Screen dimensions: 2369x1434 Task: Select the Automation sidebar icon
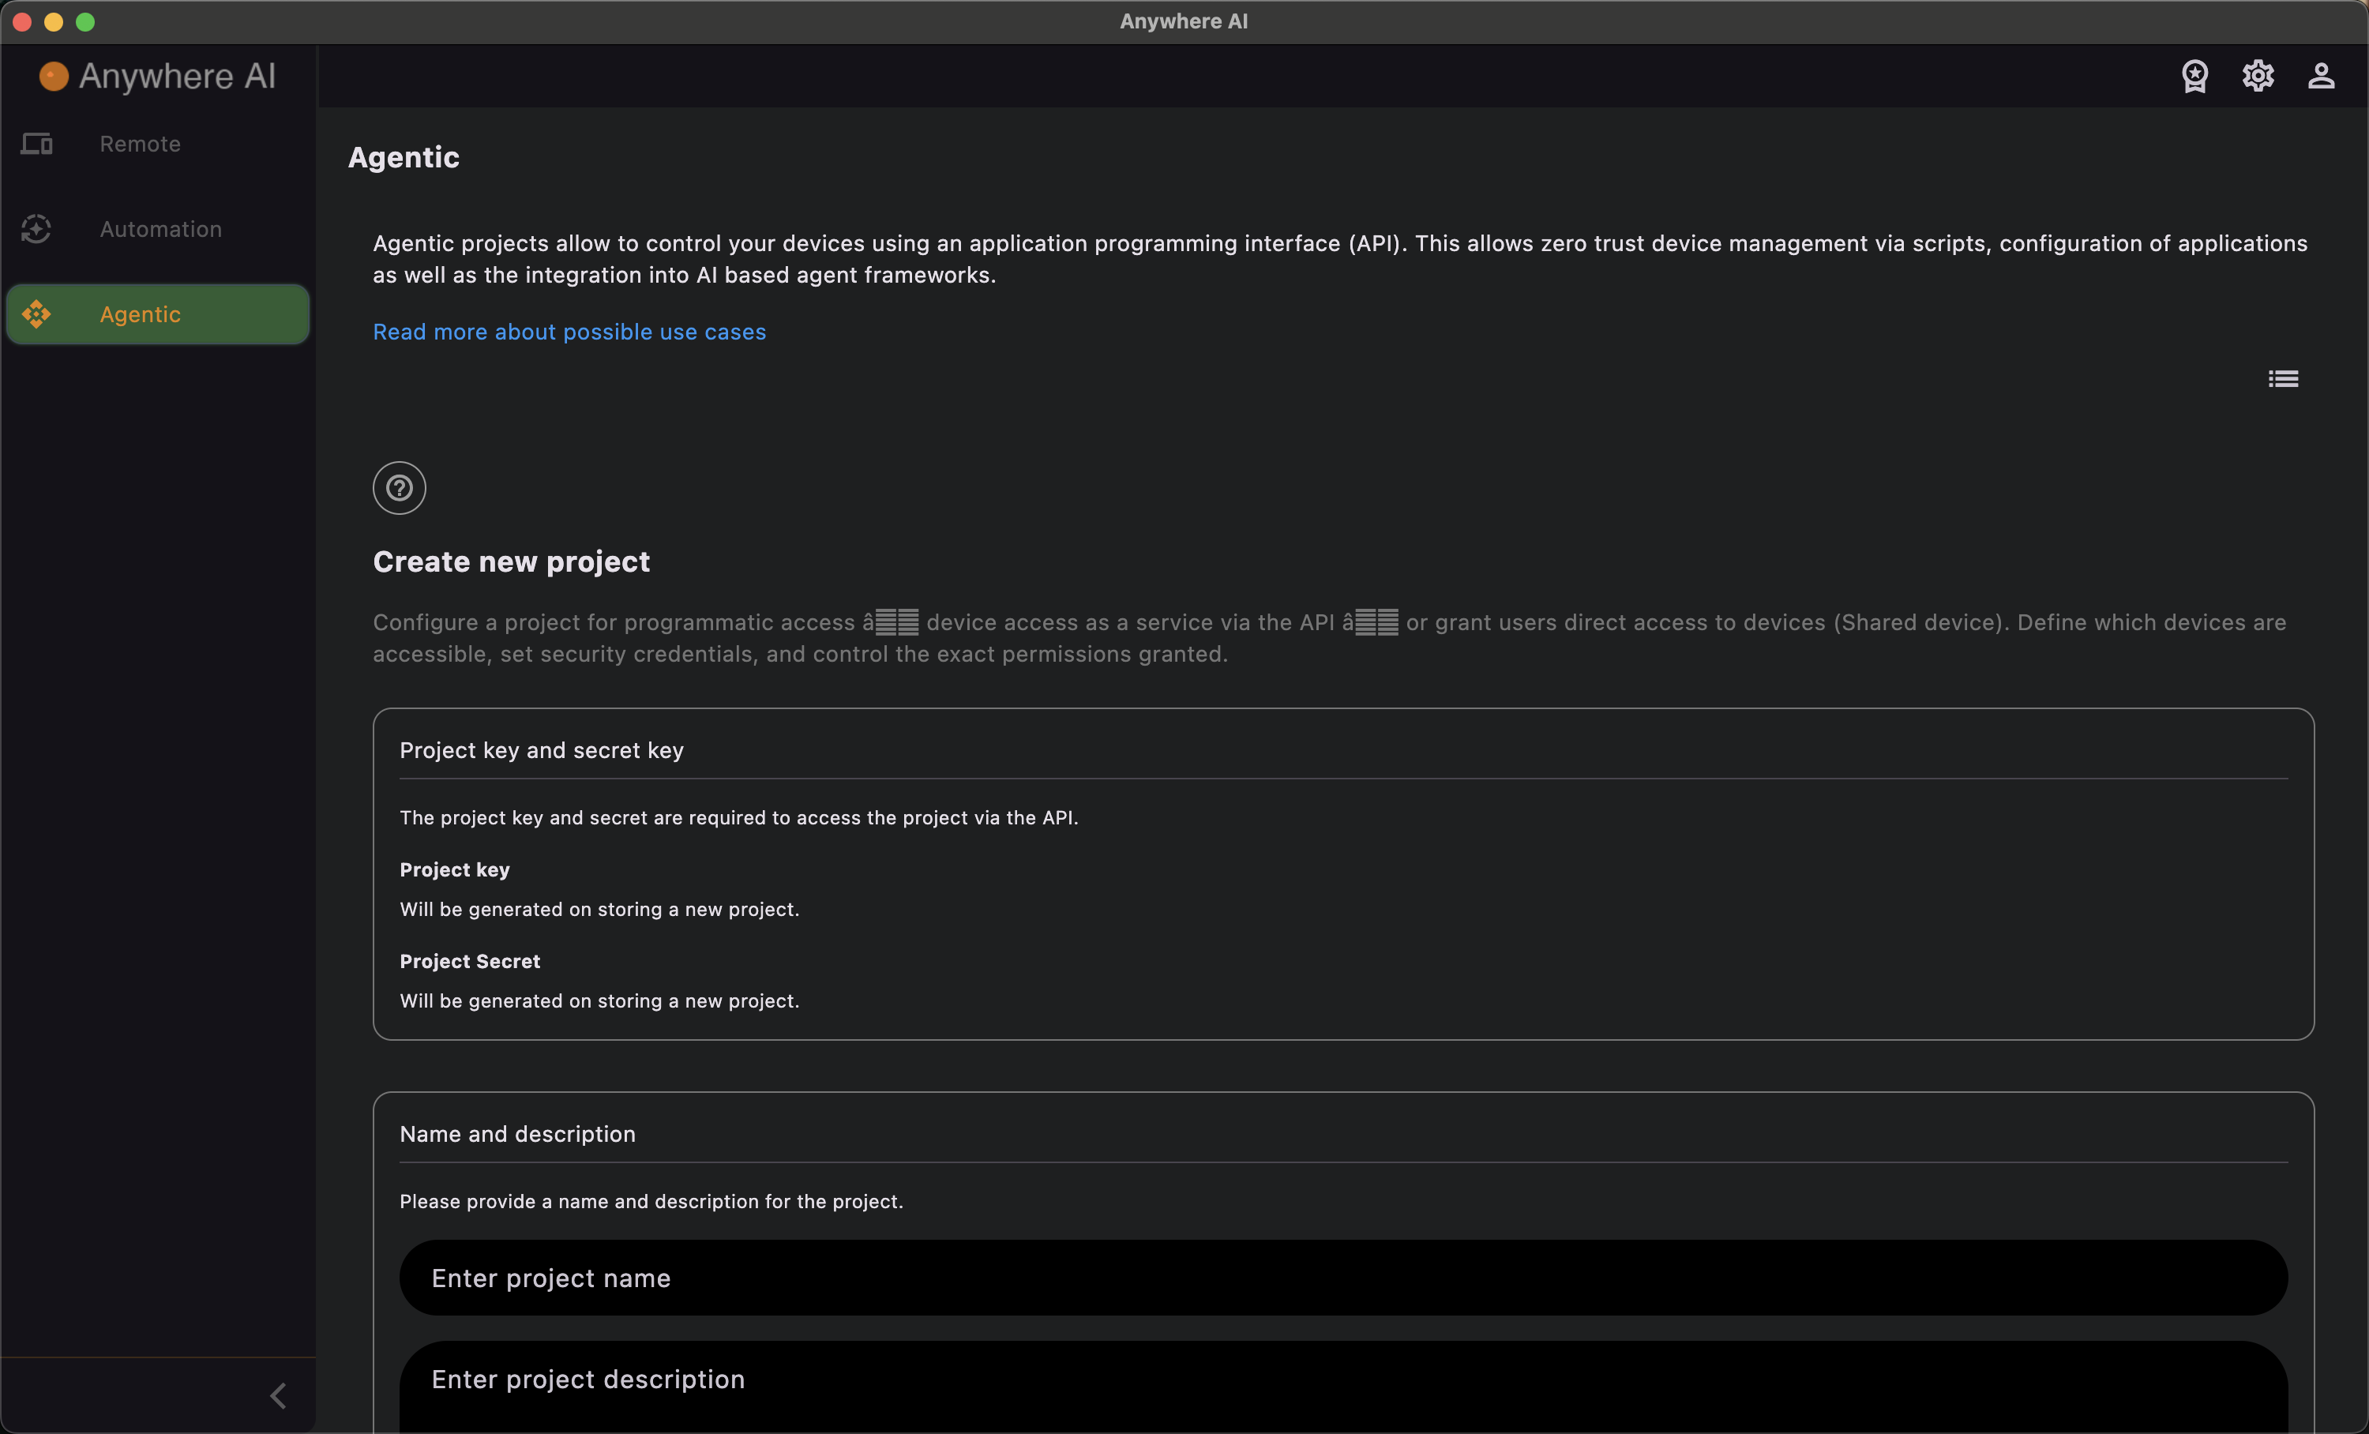[x=36, y=229]
